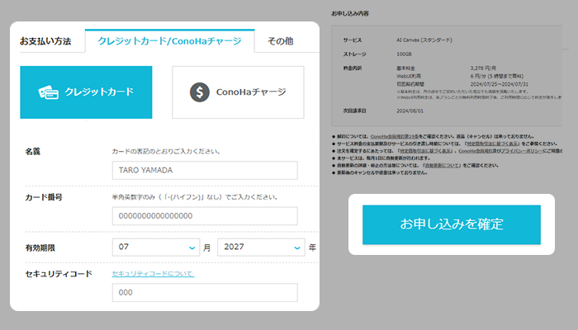The width and height of the screenshot is (578, 330).
Task: Select the クレジットカード payment method button
Action: [86, 92]
